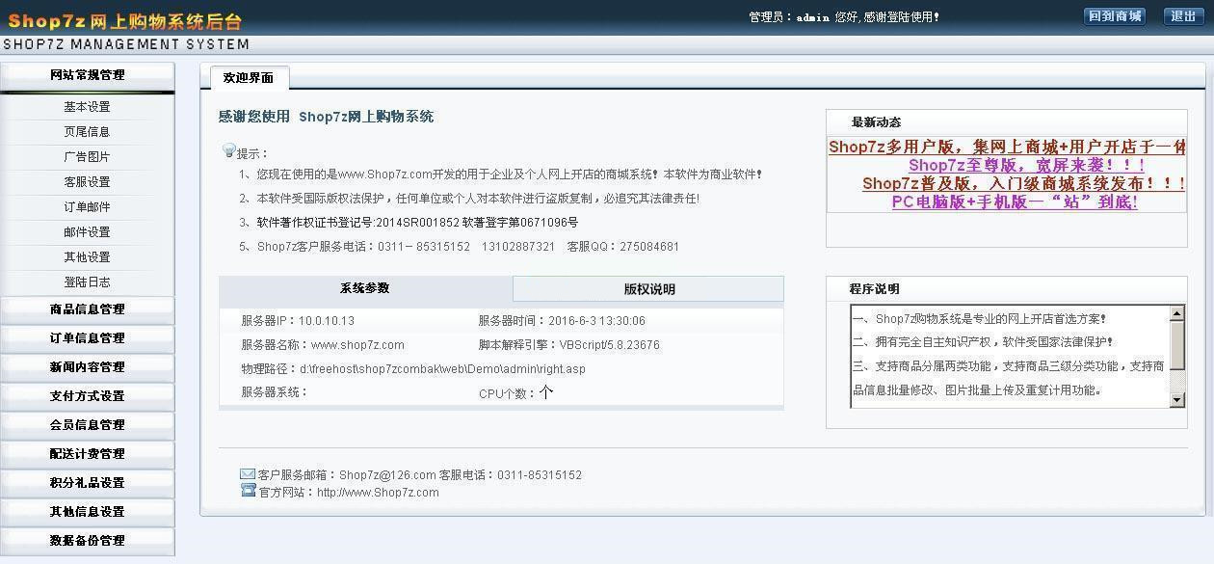Click the CPU个数 label
The width and height of the screenshot is (1214, 564).
point(507,393)
